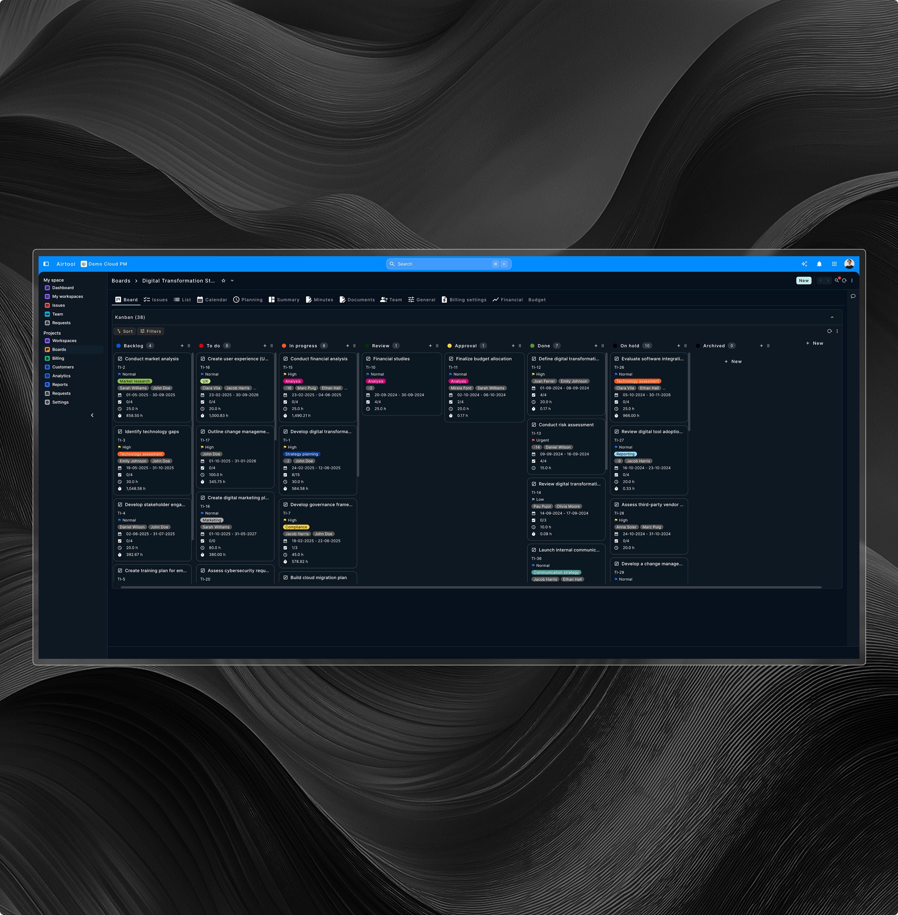This screenshot has width=898, height=915.
Task: Collapse the Kanban (38) section chevron
Action: [832, 317]
